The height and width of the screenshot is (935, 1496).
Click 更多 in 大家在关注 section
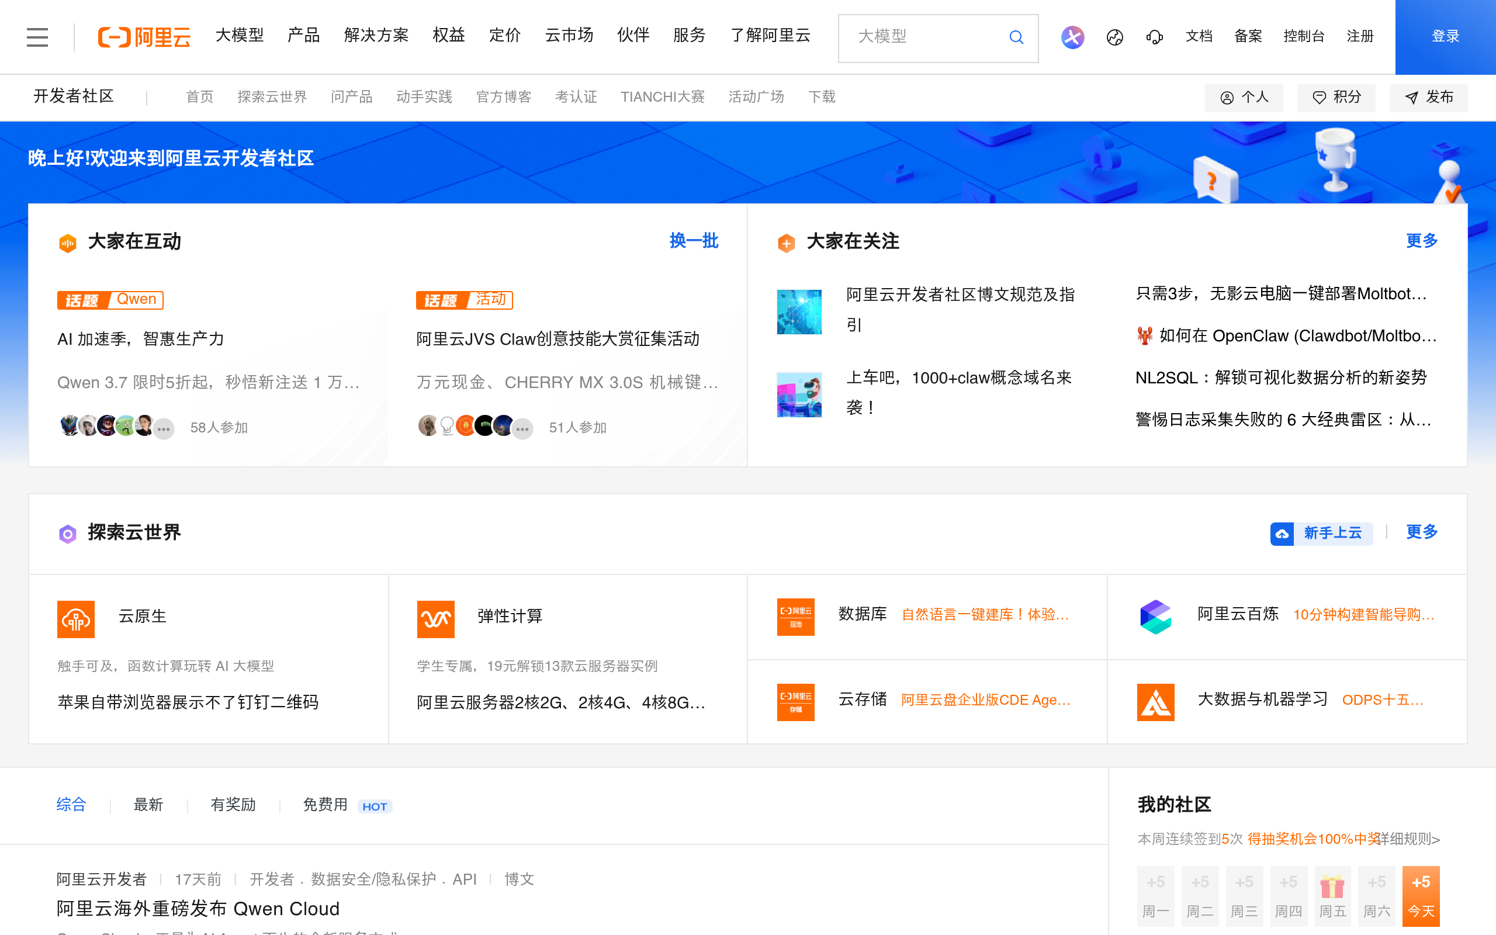tap(1422, 241)
